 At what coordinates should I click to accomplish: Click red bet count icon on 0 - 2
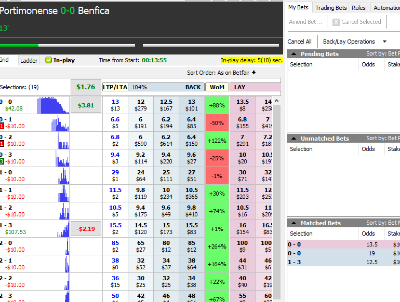pyautogui.click(x=2, y=144)
